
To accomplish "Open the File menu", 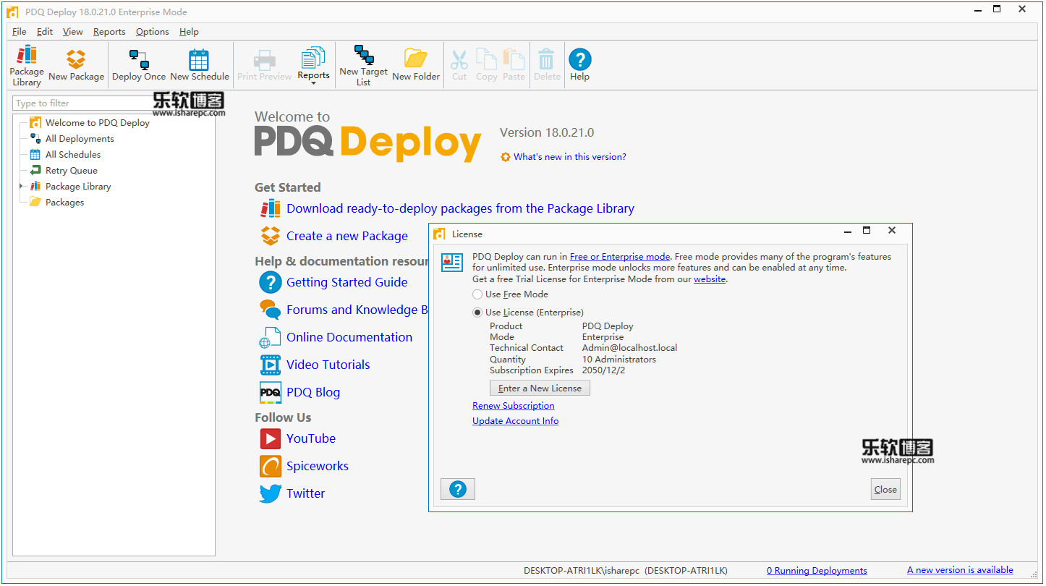I will pyautogui.click(x=19, y=32).
